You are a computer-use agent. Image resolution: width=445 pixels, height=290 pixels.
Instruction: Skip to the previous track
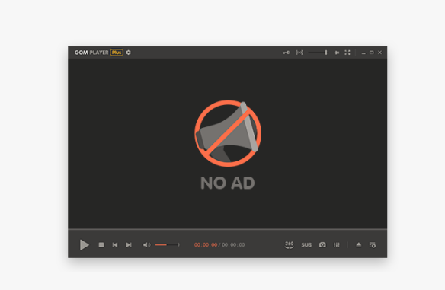115,244
